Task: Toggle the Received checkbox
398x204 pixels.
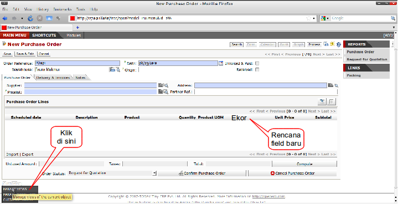Action: point(257,70)
